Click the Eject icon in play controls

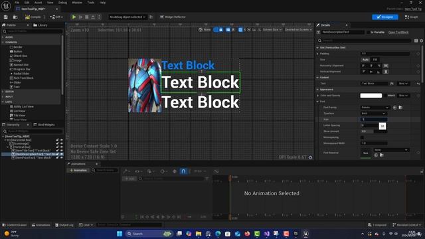tap(93, 17)
